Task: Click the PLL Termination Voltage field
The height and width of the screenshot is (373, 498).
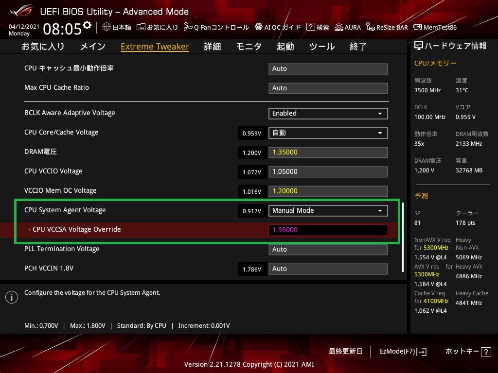Action: coord(328,249)
